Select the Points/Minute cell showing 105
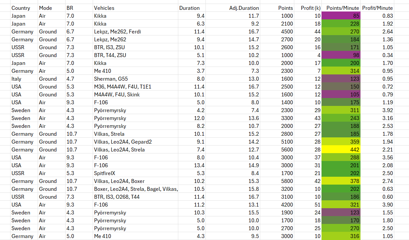This screenshot has height=240, width=409. [x=341, y=94]
